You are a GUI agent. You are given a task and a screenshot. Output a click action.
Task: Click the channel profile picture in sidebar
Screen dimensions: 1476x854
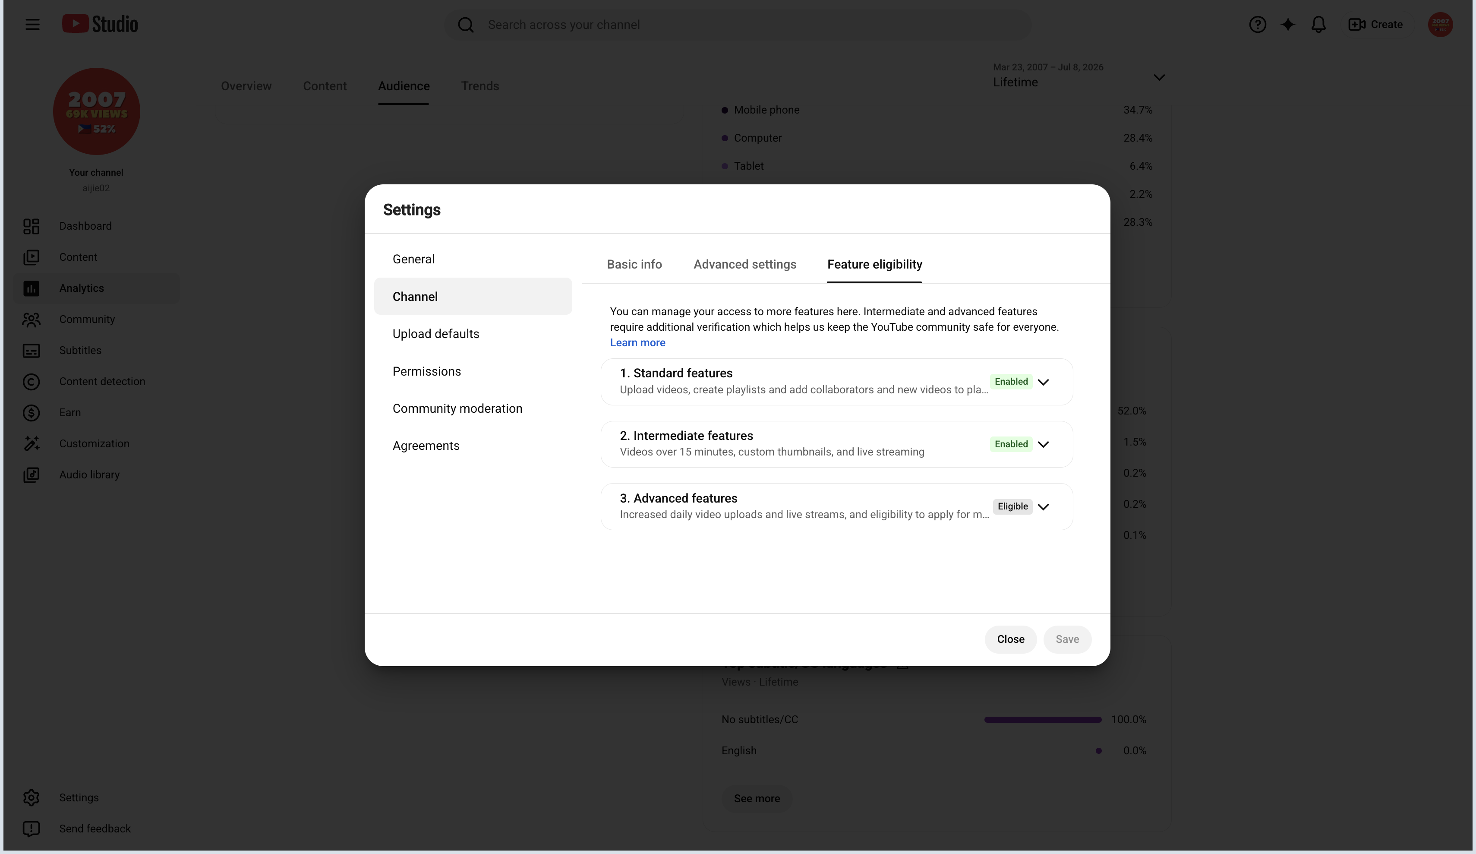(x=97, y=111)
